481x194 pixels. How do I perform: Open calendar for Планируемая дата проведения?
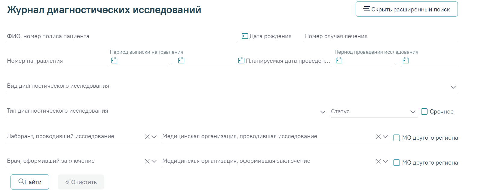(x=241, y=60)
